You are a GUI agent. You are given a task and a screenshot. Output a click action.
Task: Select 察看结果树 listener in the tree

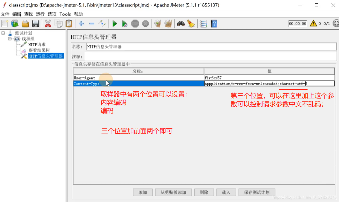click(39, 50)
